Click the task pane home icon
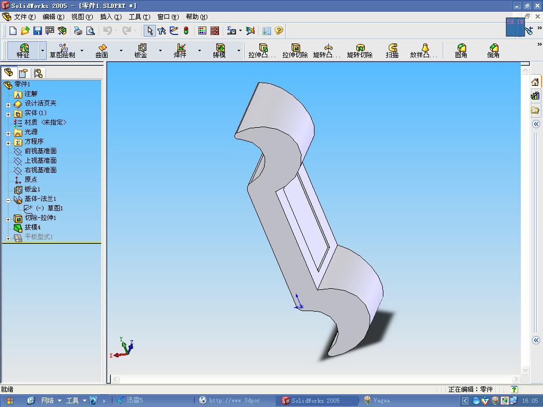543x407 pixels. click(536, 82)
